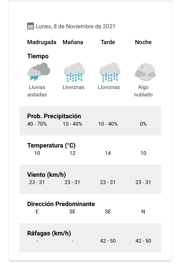The width and height of the screenshot is (181, 264).
Task: Click the Viento (km/h) row heading
Action: coord(46,175)
